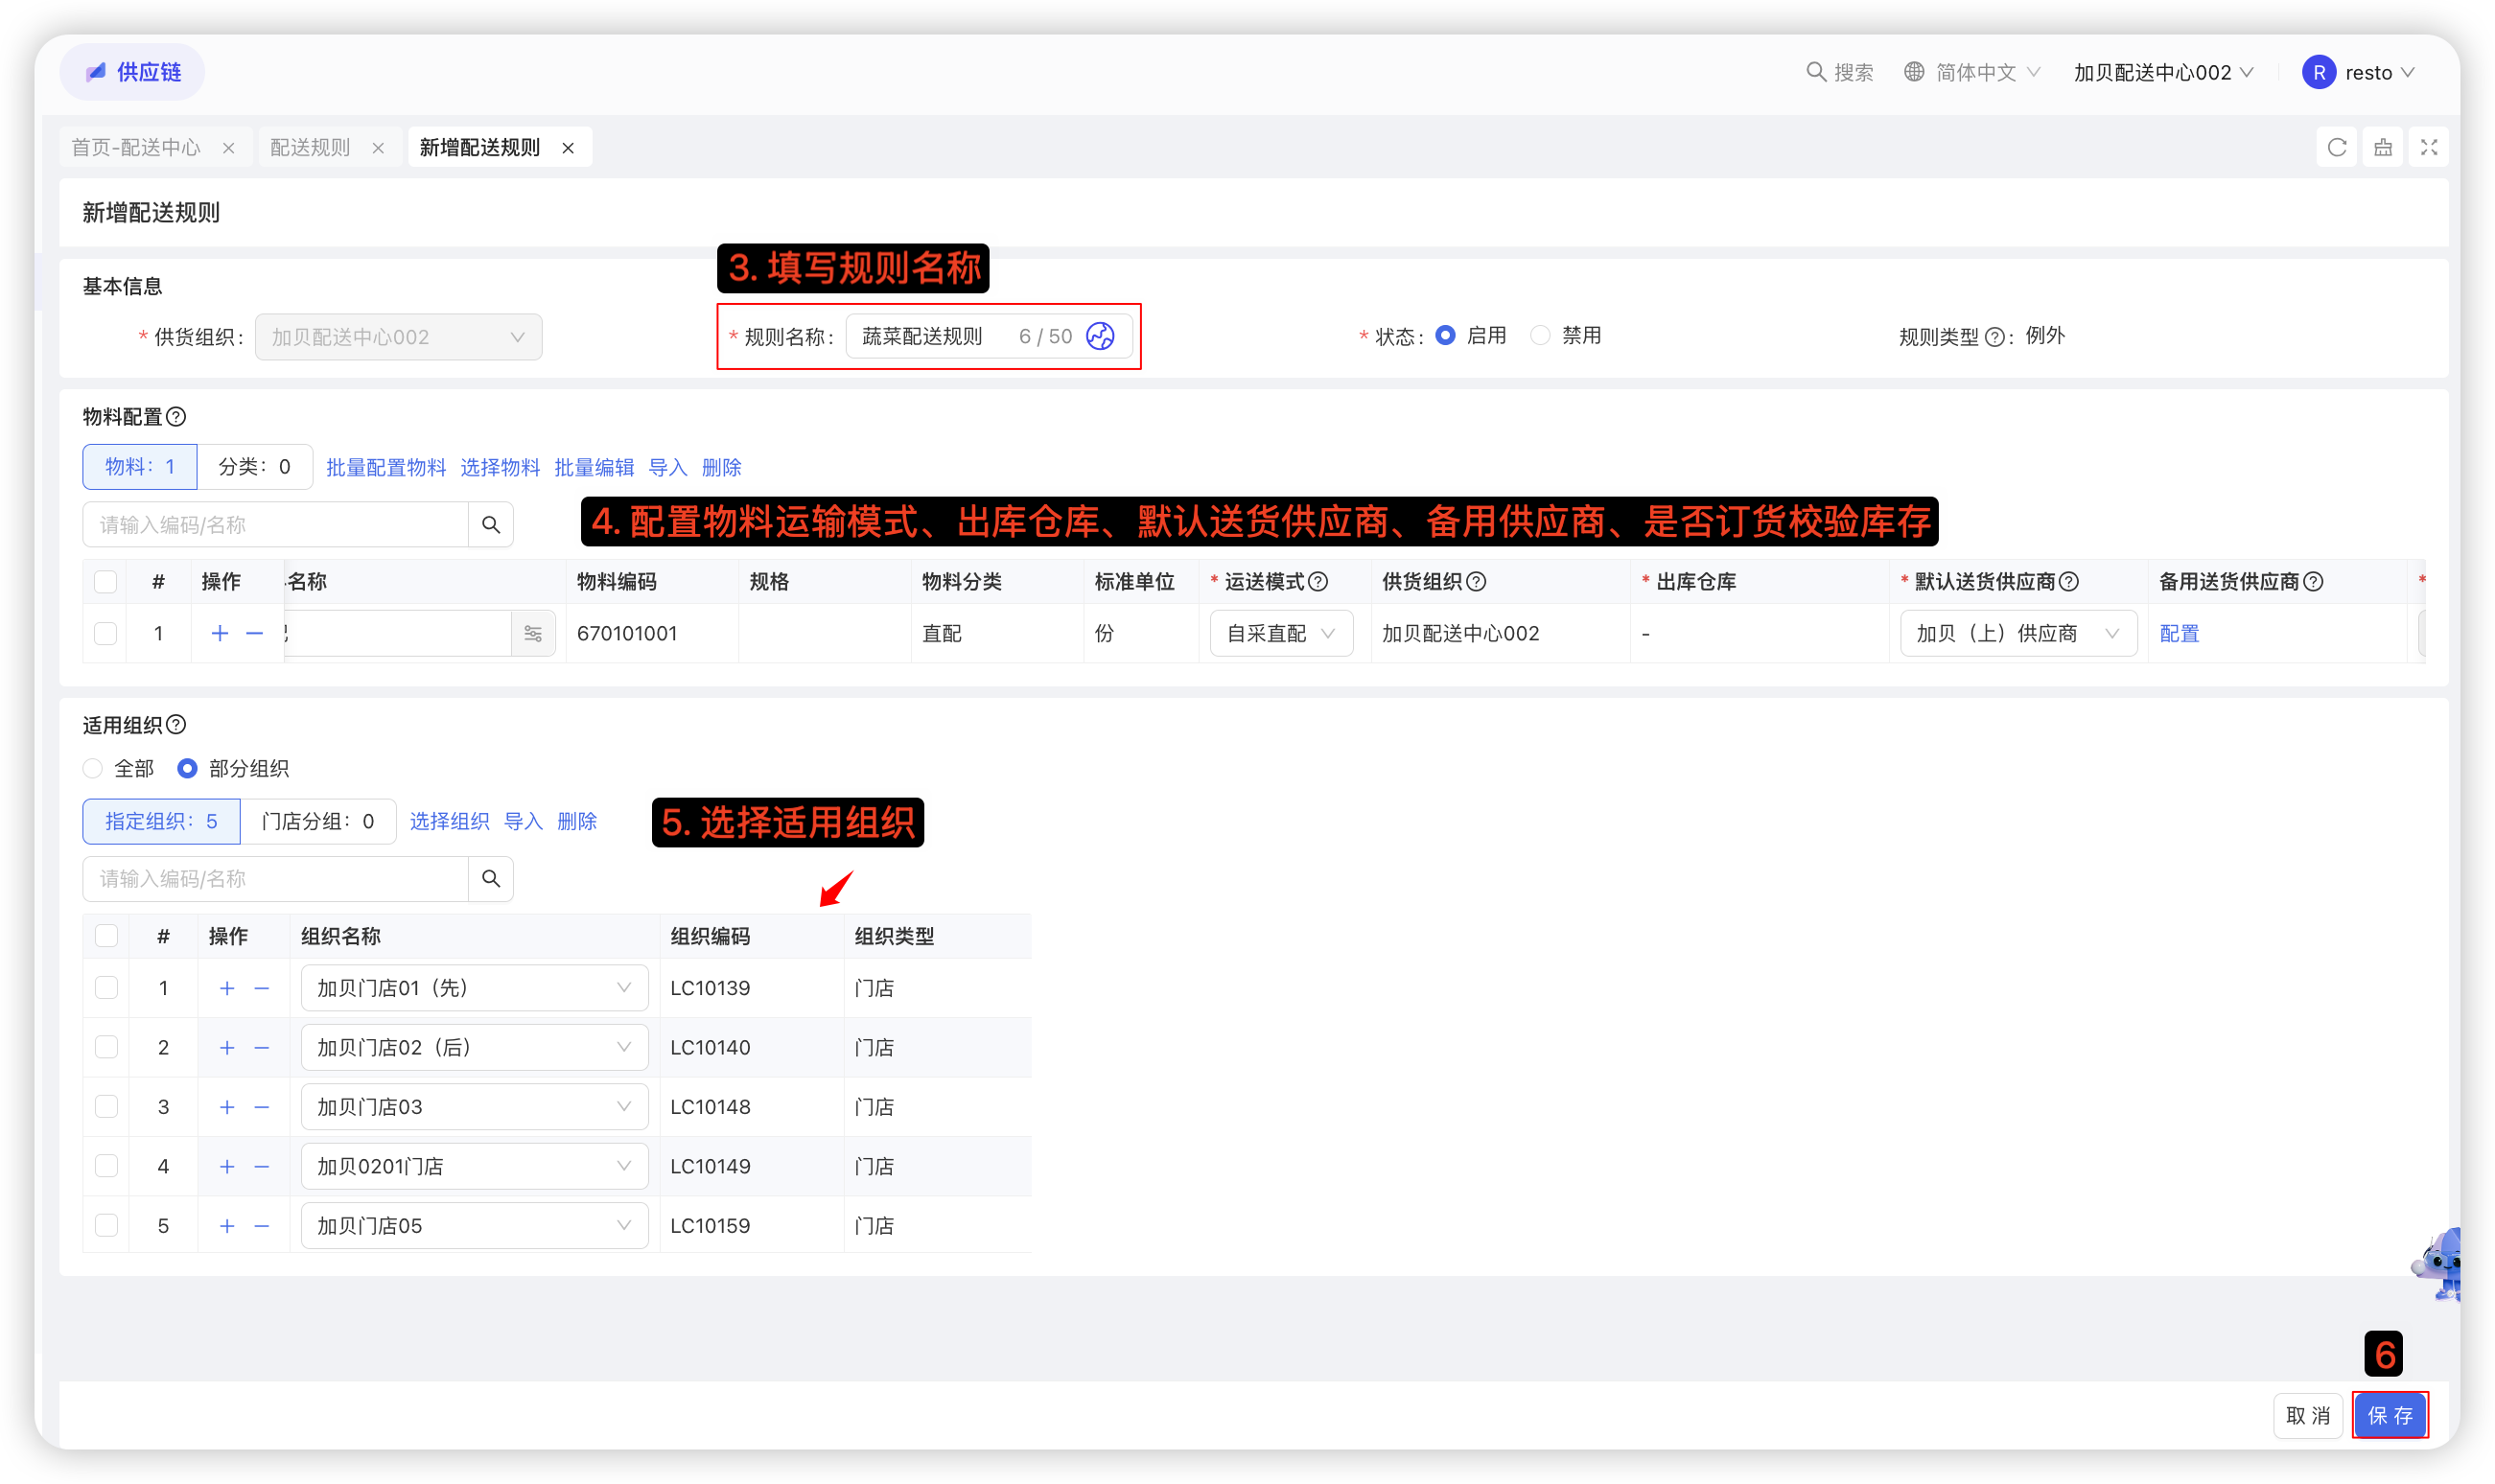The image size is (2495, 1484).
Task: Click the search icon in the material search box
Action: point(491,525)
